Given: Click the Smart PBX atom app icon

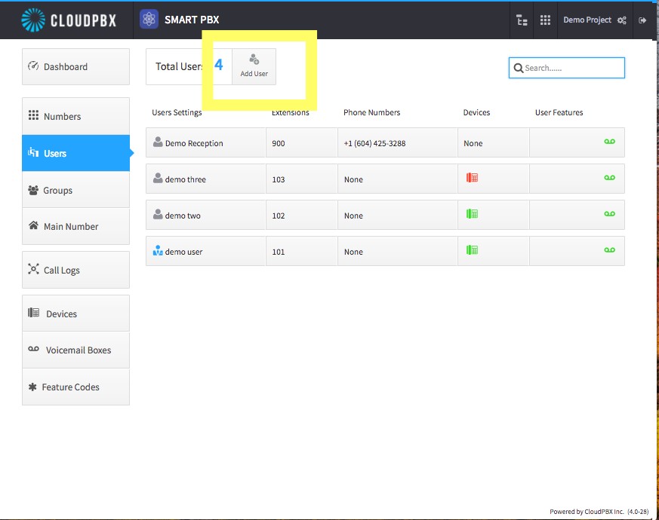Looking at the screenshot, I should coord(149,20).
